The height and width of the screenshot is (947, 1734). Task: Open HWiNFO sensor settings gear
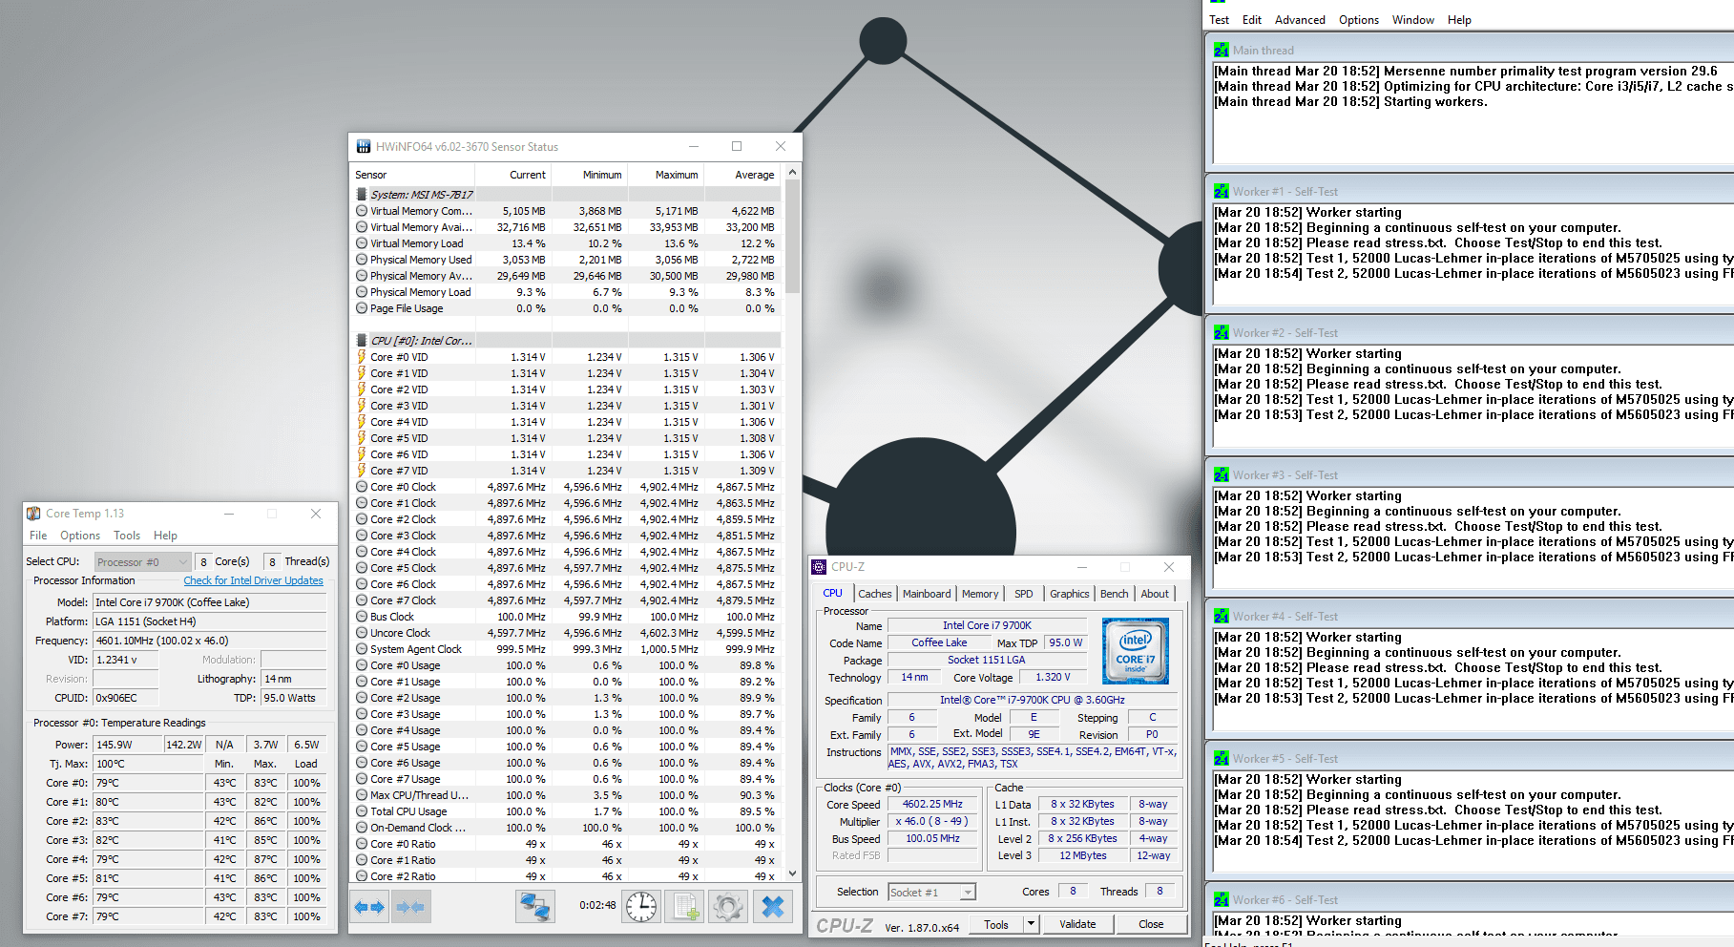728,906
